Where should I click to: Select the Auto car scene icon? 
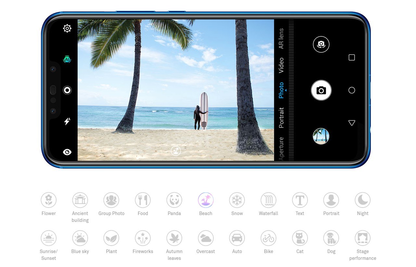237,238
